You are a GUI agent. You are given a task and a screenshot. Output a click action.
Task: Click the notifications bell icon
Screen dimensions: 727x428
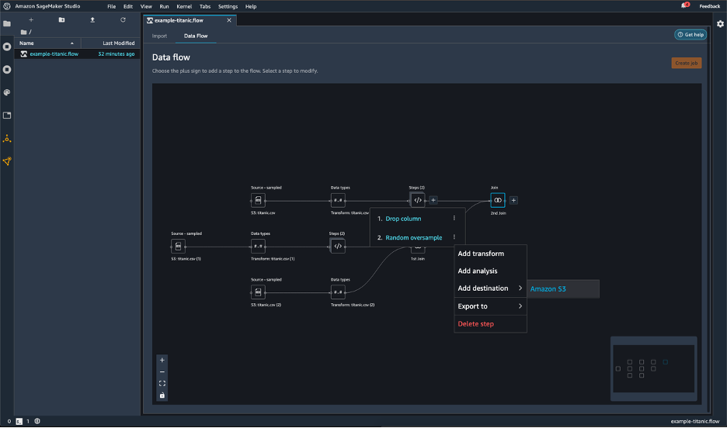coord(684,5)
